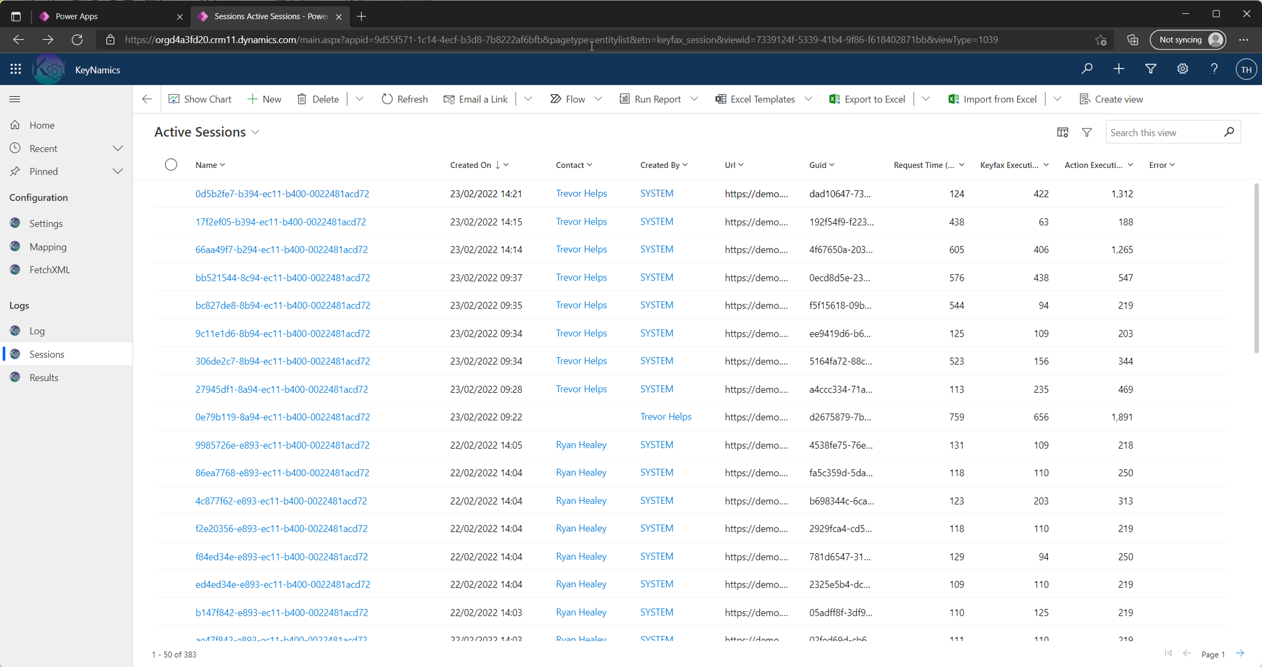Click the Edit columns icon
Viewport: 1262px width, 667px height.
pyautogui.click(x=1062, y=132)
